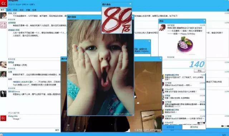Switch to the 好友 navigation tab
This screenshot has width=229, height=136.
pyautogui.click(x=15, y=10)
